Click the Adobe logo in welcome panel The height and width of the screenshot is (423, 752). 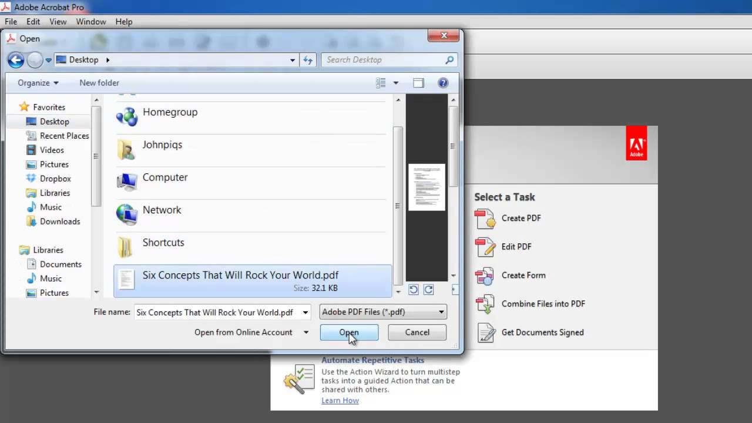(636, 143)
